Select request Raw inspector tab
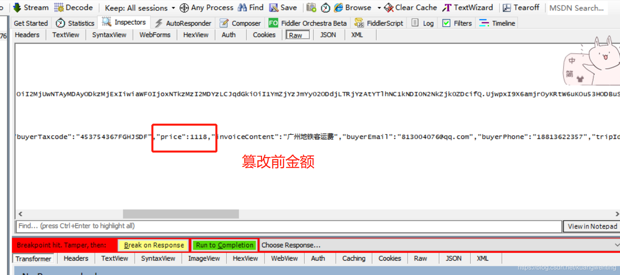This screenshot has height=275, width=620. tap(298, 35)
